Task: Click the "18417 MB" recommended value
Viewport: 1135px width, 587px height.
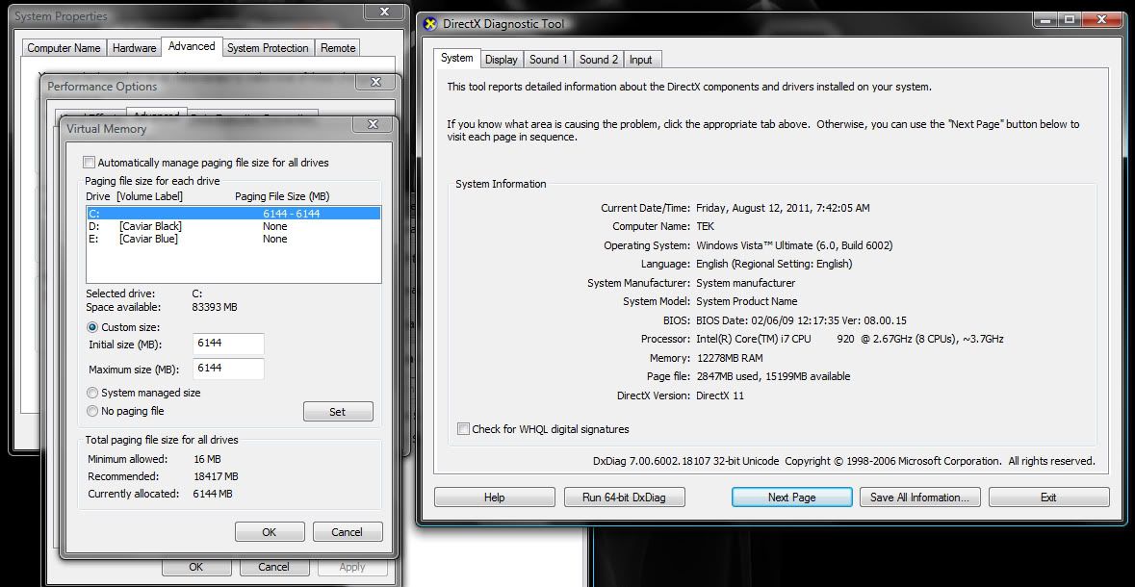Action: [x=215, y=476]
